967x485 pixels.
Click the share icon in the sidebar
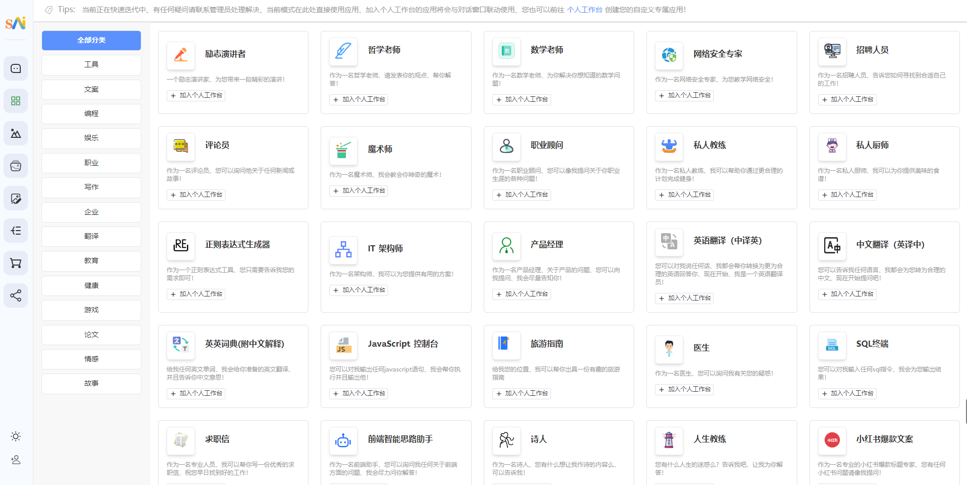tap(16, 295)
